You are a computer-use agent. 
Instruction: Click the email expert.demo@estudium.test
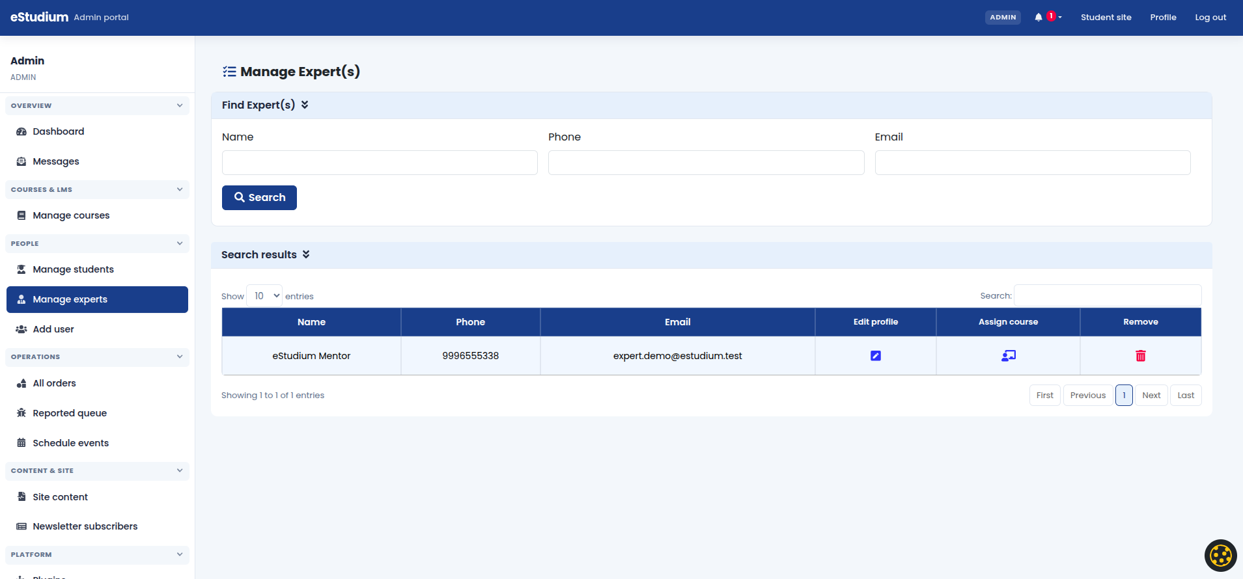pyautogui.click(x=677, y=356)
